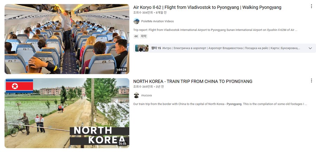Viewport: 316px width, 152px height.
Task: Click mucuva channel avatar icon
Action: click(136, 95)
